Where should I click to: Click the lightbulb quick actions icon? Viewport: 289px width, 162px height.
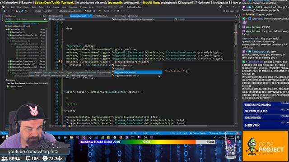tap(60, 62)
